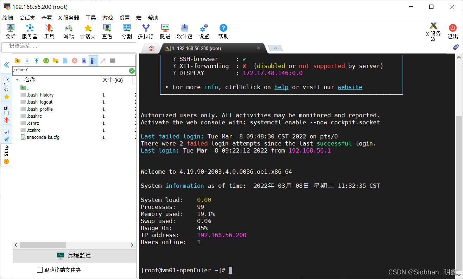Enable the 跟踪终端文件夹 checkbox
Viewport: 463px width, 279px height.
coord(40,270)
